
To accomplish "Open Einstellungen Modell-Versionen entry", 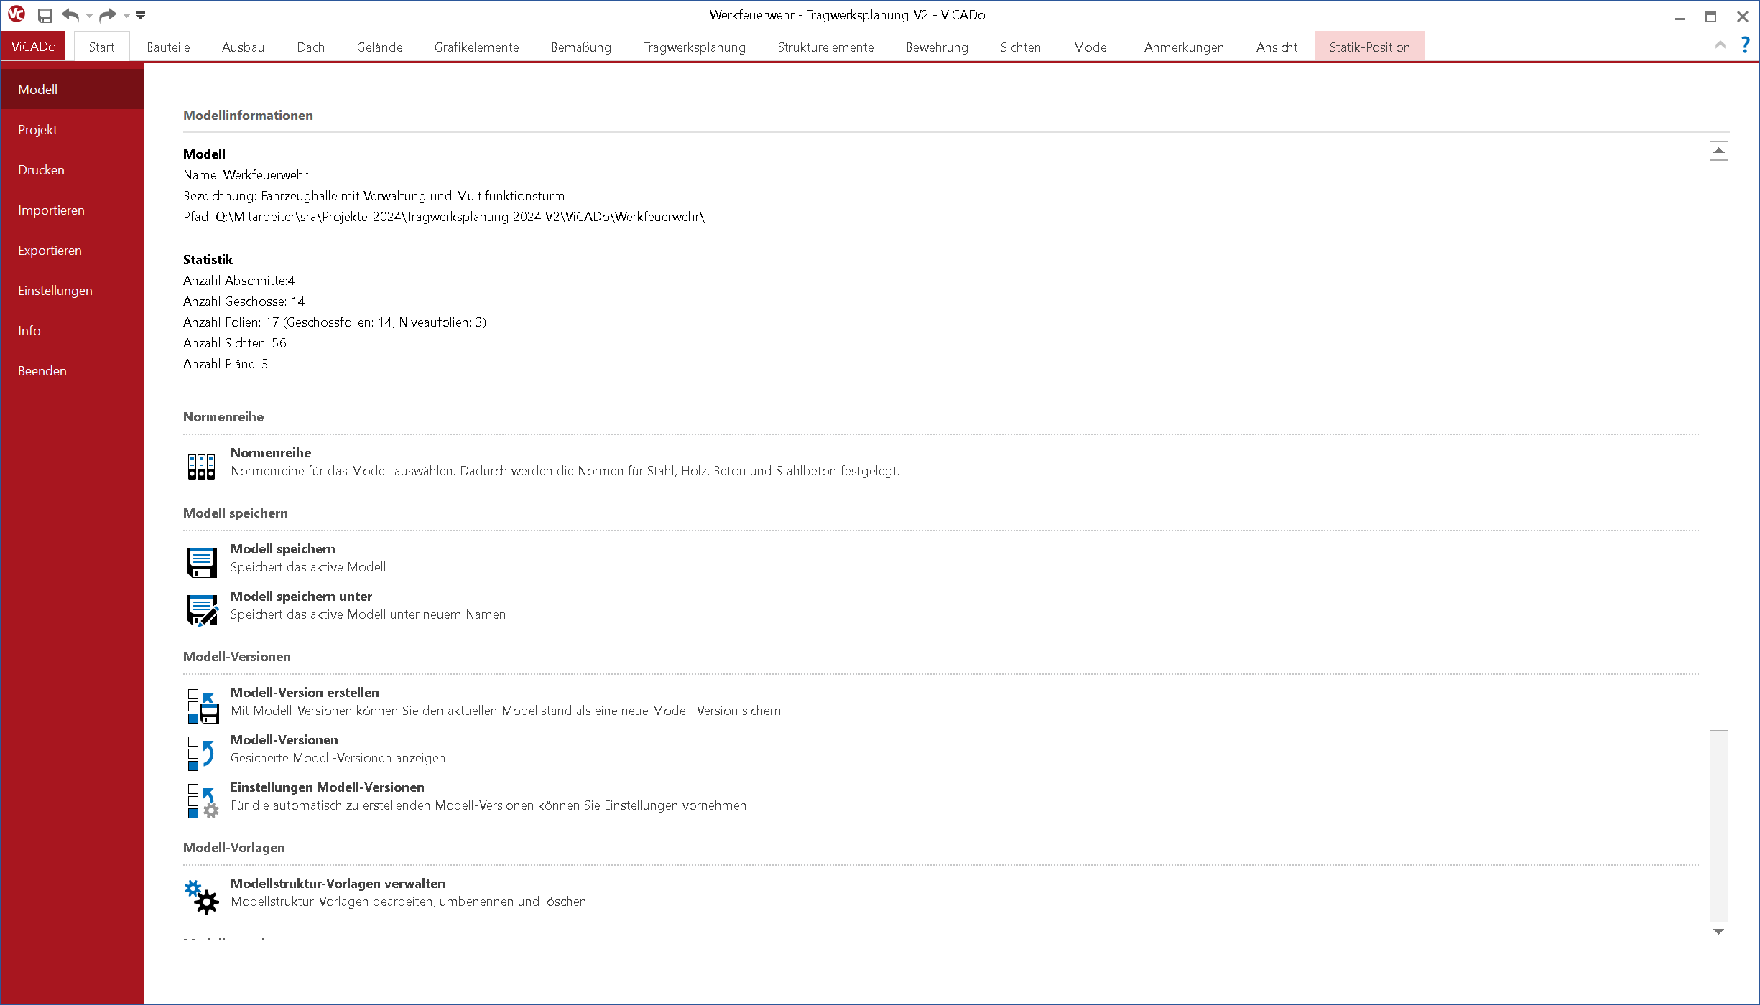I will pos(328,787).
